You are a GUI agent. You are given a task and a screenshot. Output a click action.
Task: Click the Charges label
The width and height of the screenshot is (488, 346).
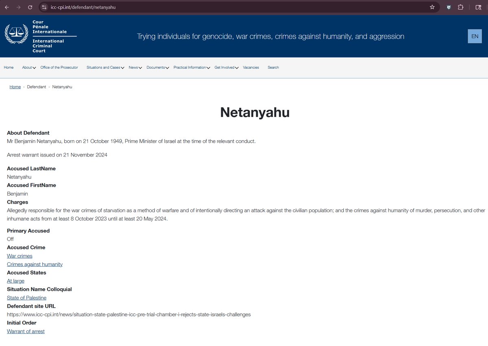[x=17, y=202]
